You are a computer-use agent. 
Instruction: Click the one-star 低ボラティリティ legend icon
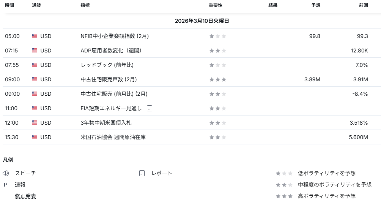click(284, 173)
